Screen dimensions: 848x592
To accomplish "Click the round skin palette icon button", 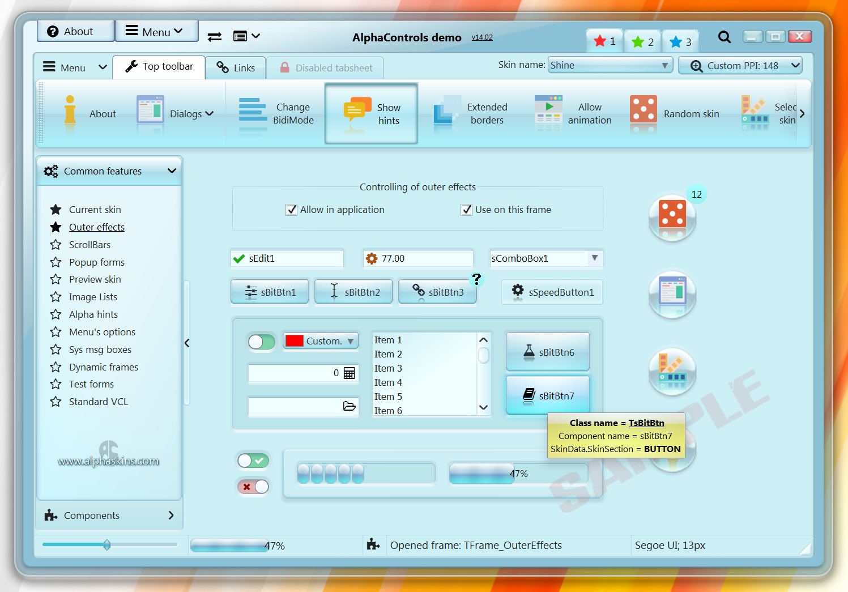I will point(672,371).
